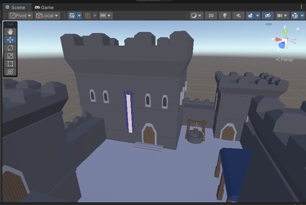Open Scene view more options menu
This screenshot has width=306, height=205.
[x=301, y=7]
